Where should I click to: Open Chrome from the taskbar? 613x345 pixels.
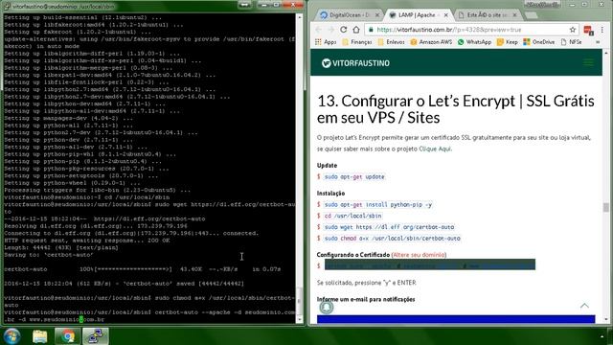(68, 336)
